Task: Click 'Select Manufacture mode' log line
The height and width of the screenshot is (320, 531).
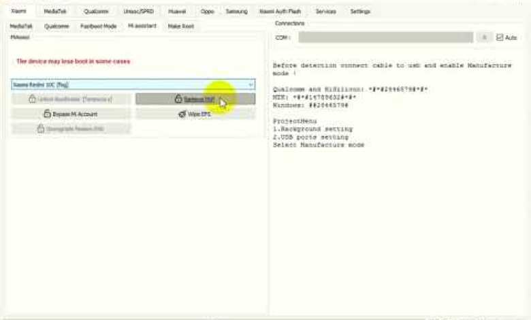Action: point(319,145)
